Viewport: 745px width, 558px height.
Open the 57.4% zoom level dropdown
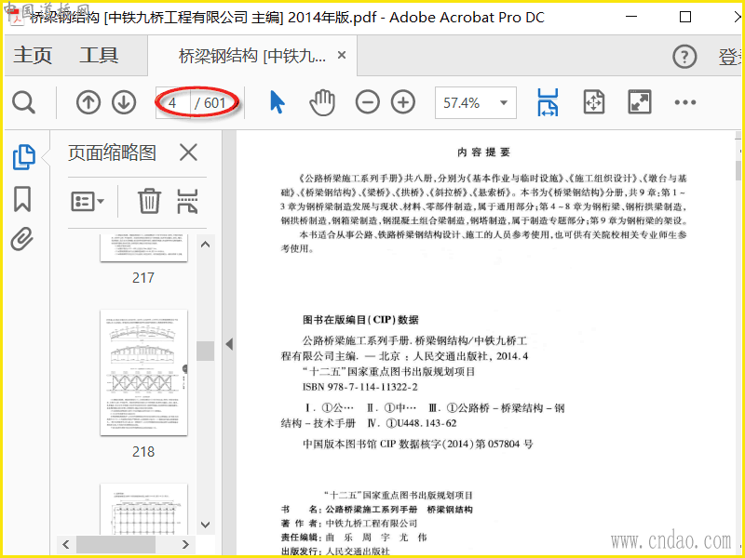tap(475, 102)
